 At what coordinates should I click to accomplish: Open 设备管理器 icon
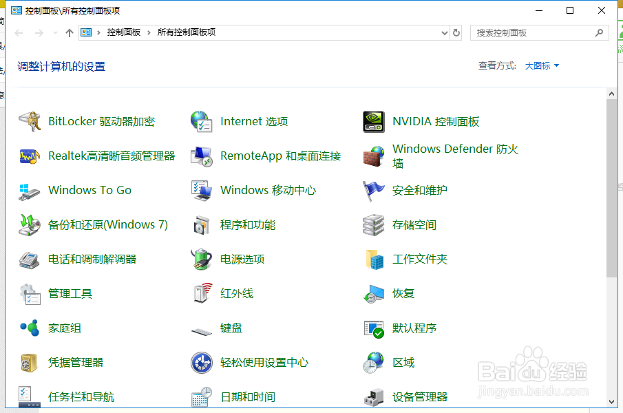click(x=374, y=397)
